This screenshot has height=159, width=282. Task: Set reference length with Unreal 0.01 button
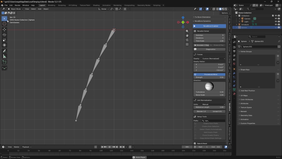point(217,112)
